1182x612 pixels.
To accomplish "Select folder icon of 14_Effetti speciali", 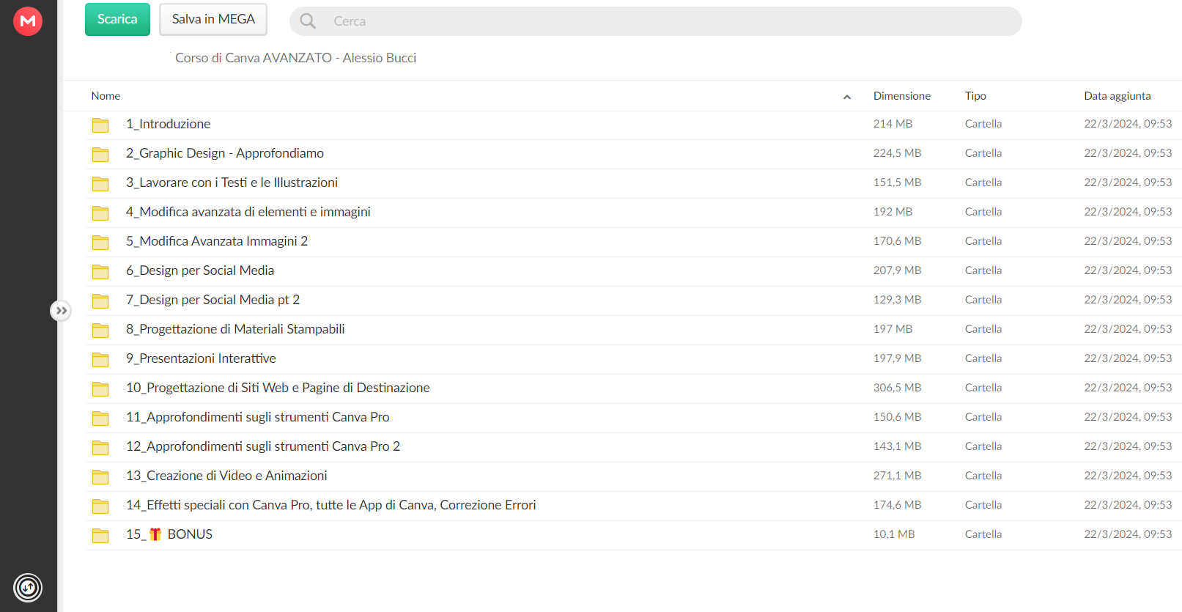I will point(100,506).
